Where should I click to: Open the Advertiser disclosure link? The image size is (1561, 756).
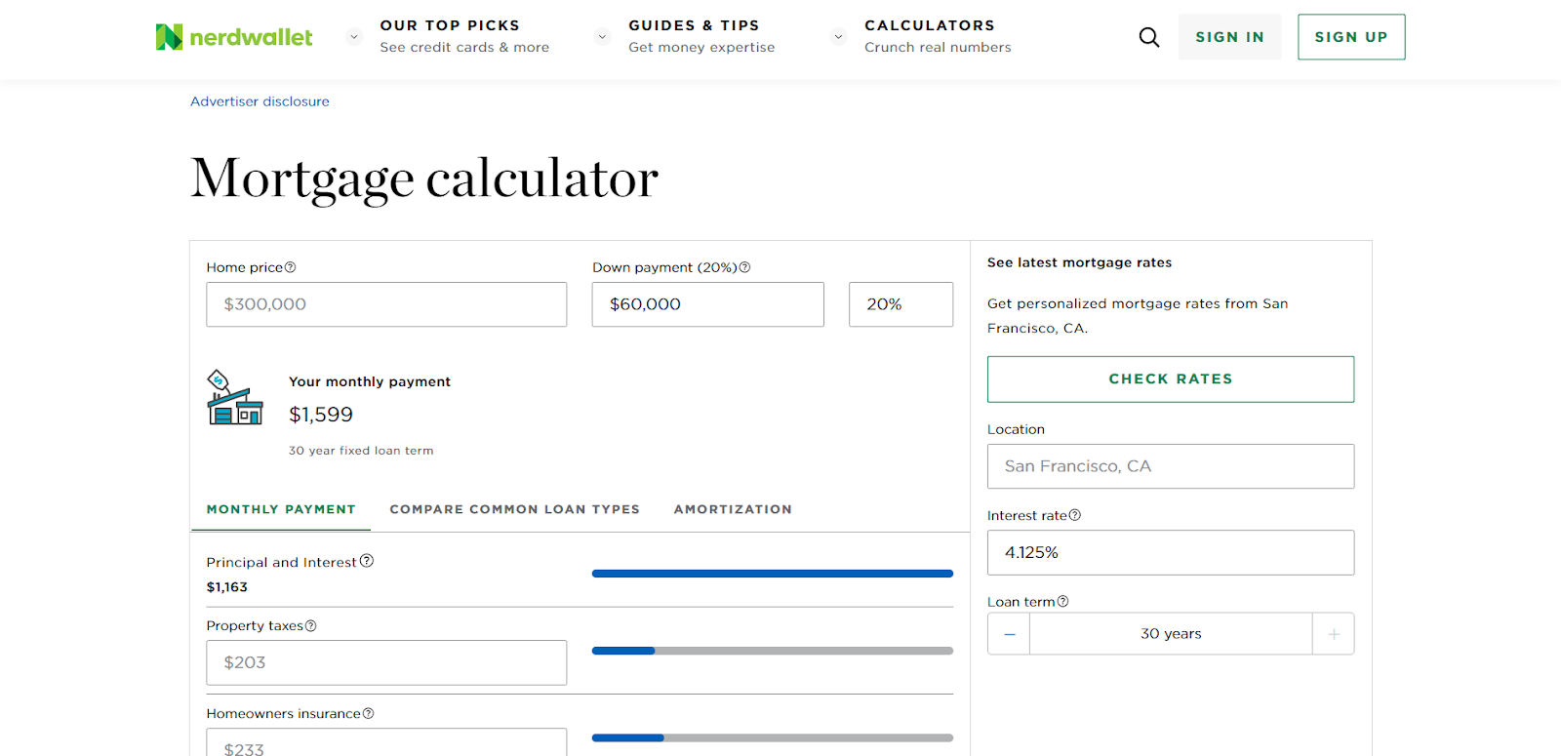point(260,101)
